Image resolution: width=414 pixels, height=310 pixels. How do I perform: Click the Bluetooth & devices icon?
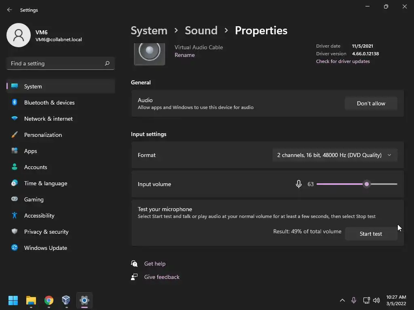[x=15, y=103]
